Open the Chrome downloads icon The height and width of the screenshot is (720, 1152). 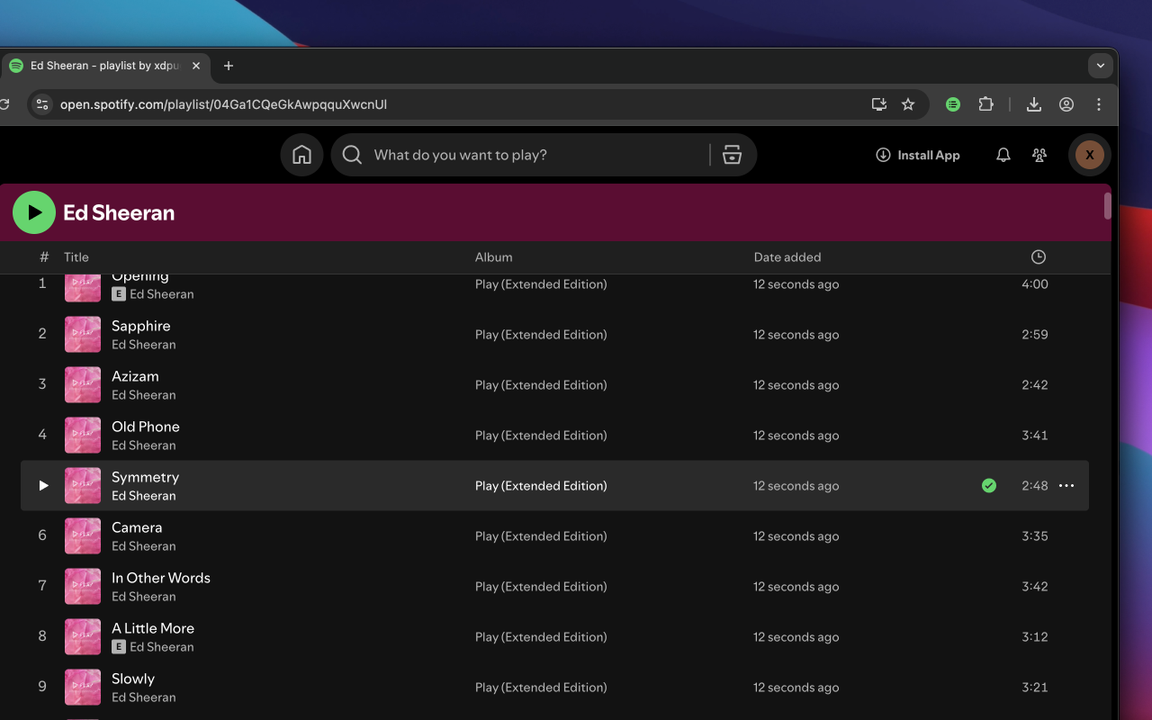coord(1034,104)
